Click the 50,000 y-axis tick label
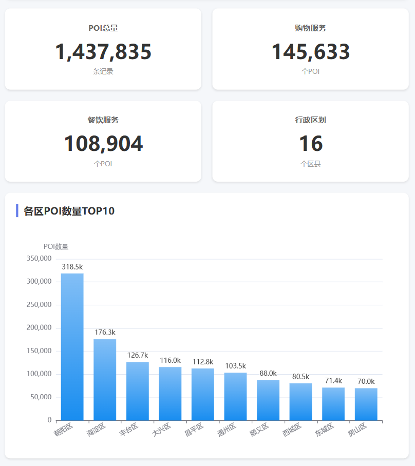Image resolution: width=415 pixels, height=466 pixels. [x=41, y=397]
